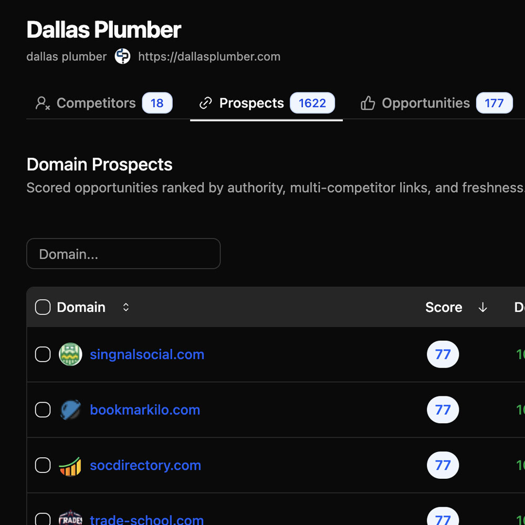Image resolution: width=525 pixels, height=525 pixels.
Task: Click the Opportunities thumbs-up icon
Action: (368, 103)
